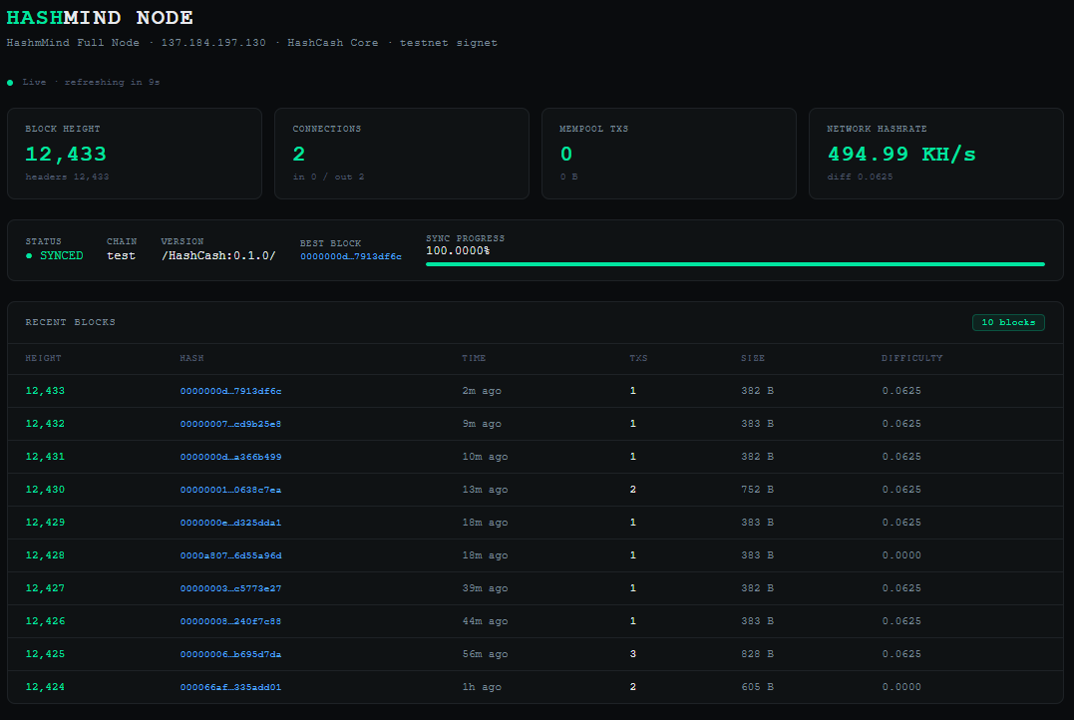Click the '752 B' size cell
This screenshot has height=720, width=1074.
758,490
